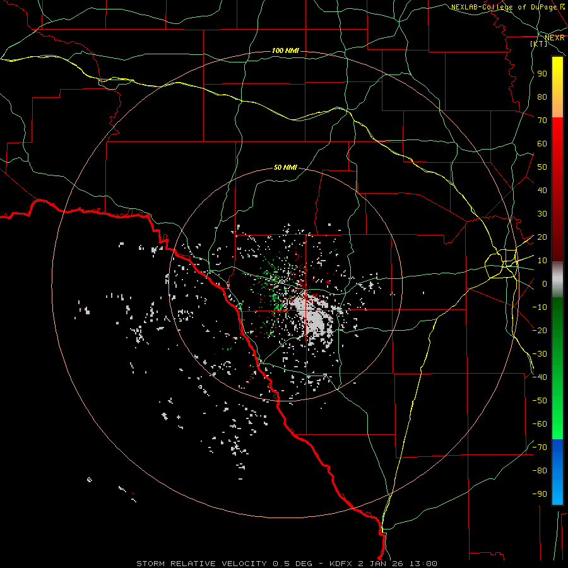The height and width of the screenshot is (568, 568).
Task: Click the "[KT]" units label above scale
Action: click(x=539, y=44)
